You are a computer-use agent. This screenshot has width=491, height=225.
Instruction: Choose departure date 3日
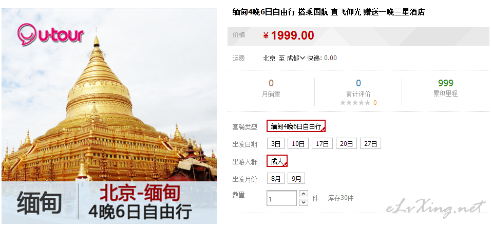tap(276, 144)
